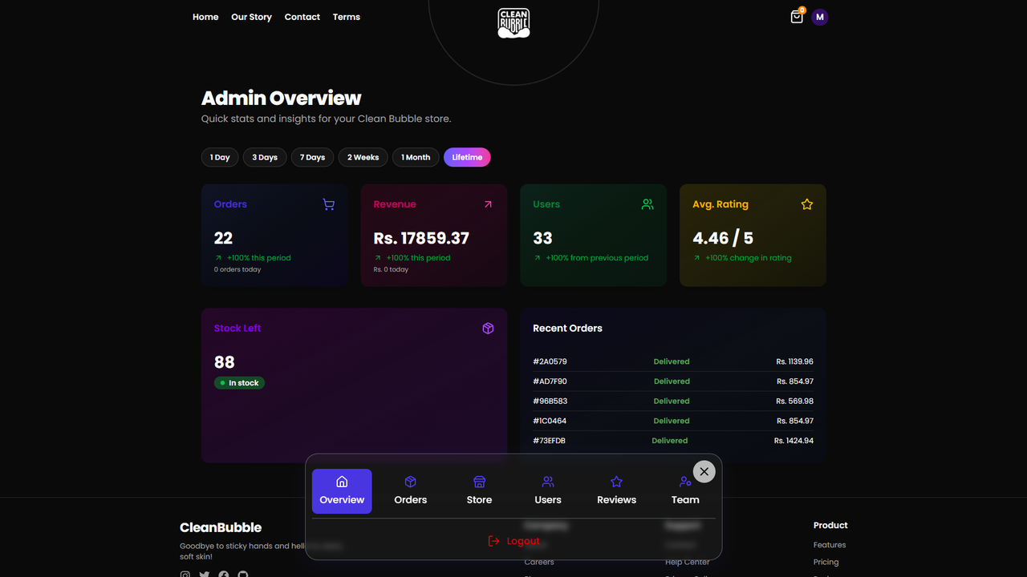The height and width of the screenshot is (577, 1027).
Task: Open the Pricing footer link
Action: (826, 562)
